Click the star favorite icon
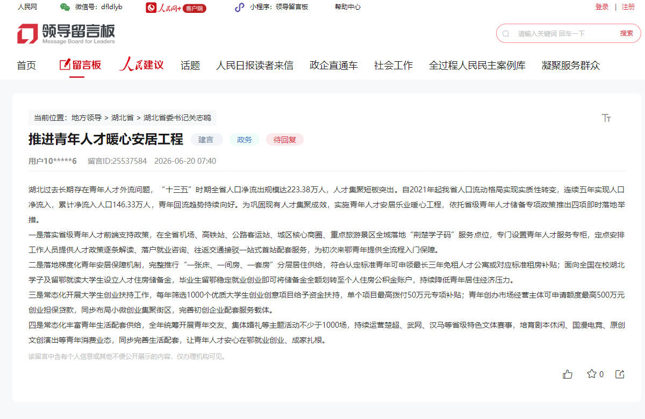This screenshot has height=419, width=645. tap(592, 374)
